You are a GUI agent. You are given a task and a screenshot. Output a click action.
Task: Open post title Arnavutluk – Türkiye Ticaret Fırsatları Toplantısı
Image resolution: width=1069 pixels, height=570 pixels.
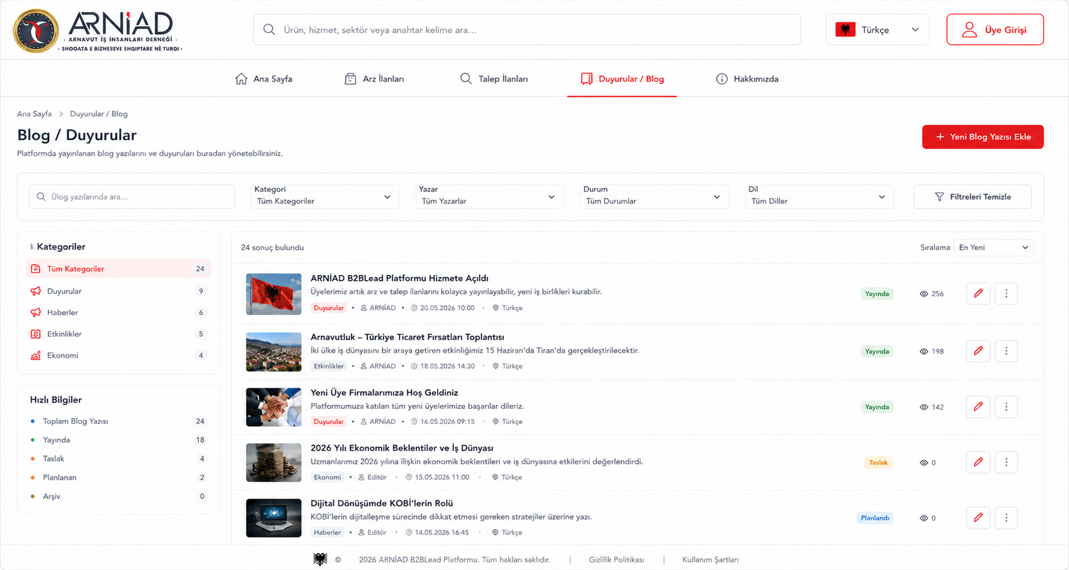click(407, 337)
